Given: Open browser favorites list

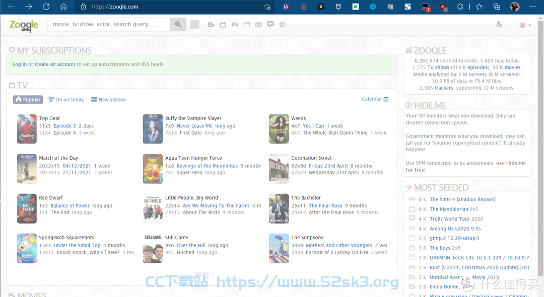Looking at the screenshot, I should pos(479,7).
